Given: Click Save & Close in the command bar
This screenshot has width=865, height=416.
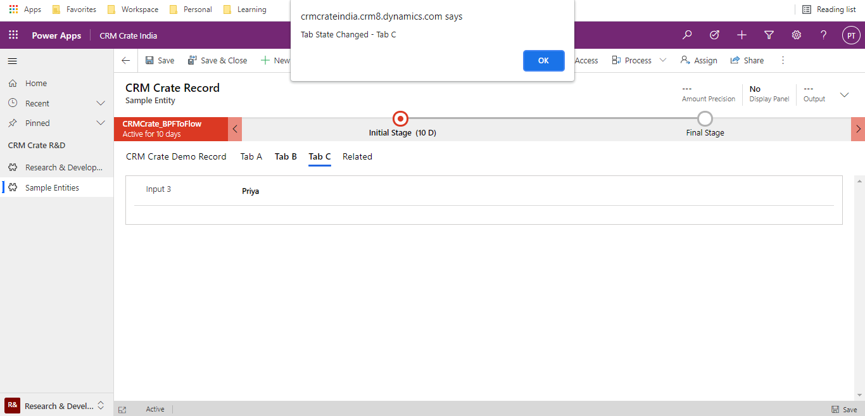Looking at the screenshot, I should 217,60.
